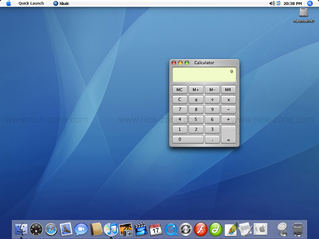Launch iChat video bubble icon
The width and height of the screenshot is (319, 239).
coord(81,229)
